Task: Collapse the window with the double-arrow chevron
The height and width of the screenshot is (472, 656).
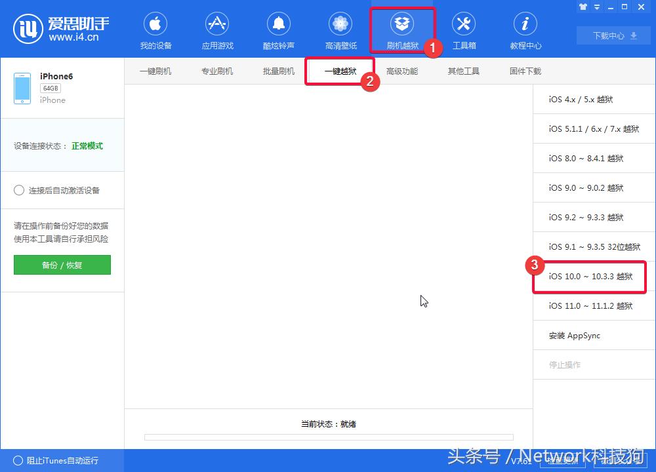Action: (x=596, y=7)
